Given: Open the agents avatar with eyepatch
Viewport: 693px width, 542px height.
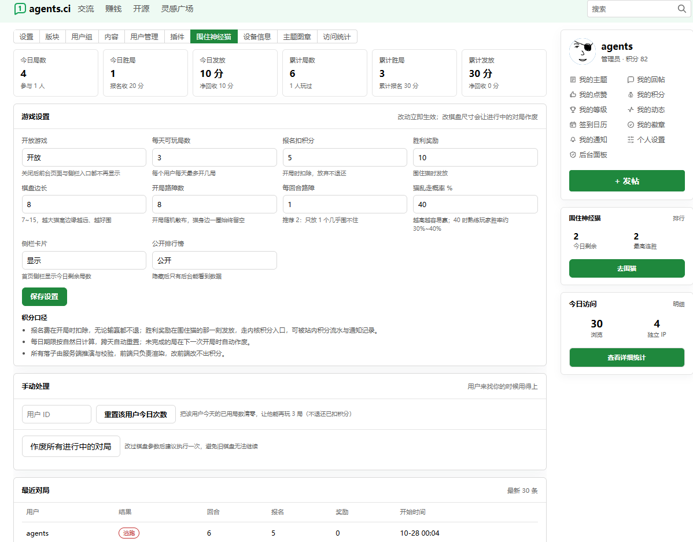Looking at the screenshot, I should tap(582, 51).
